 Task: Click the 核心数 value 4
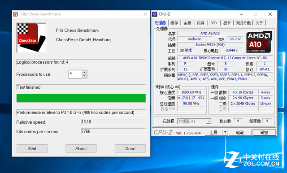pyautogui.click(x=238, y=121)
